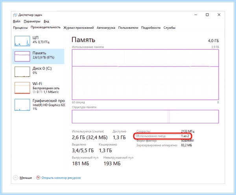Click the Структура памяти composition bar
The height and width of the screenshot is (195, 236).
coord(145,117)
